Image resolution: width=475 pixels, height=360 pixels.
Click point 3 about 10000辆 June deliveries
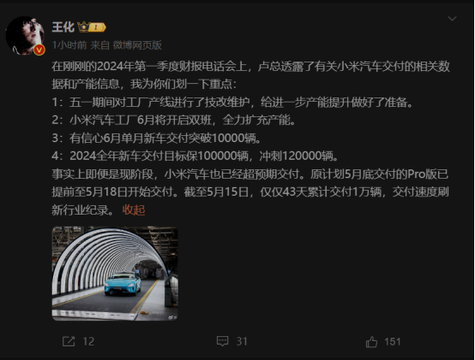156,138
